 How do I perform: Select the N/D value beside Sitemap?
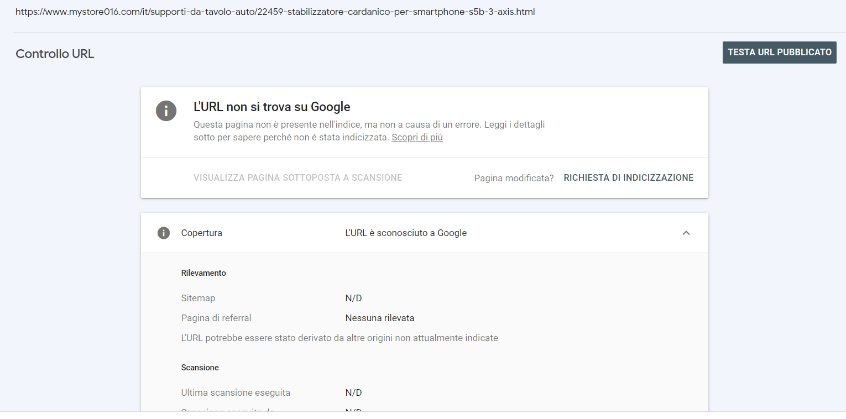coord(353,298)
